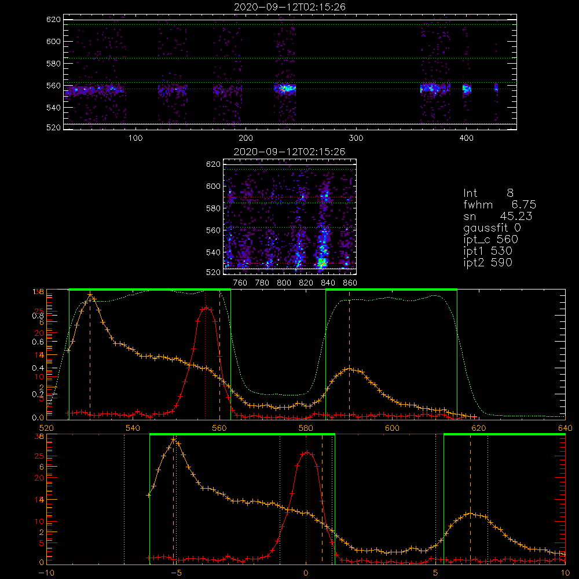The width and height of the screenshot is (579, 579).
Task: Click the 'ipt1 530' label
Action: tap(488, 251)
